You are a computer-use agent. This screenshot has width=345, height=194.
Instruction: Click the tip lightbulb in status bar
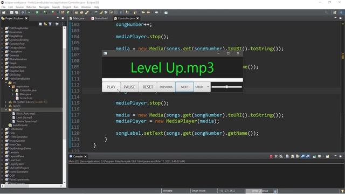click(x=342, y=191)
